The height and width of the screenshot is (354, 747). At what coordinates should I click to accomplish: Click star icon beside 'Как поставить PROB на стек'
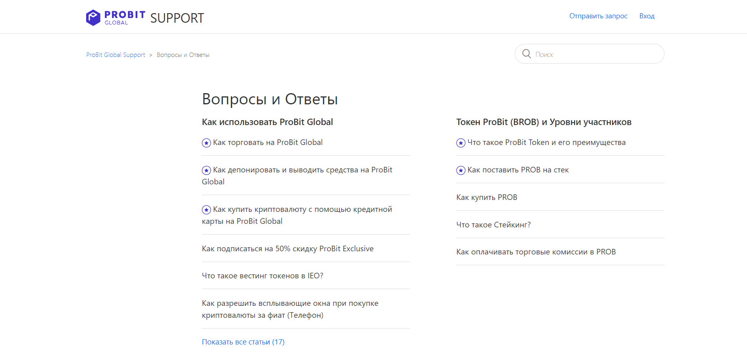click(x=461, y=170)
